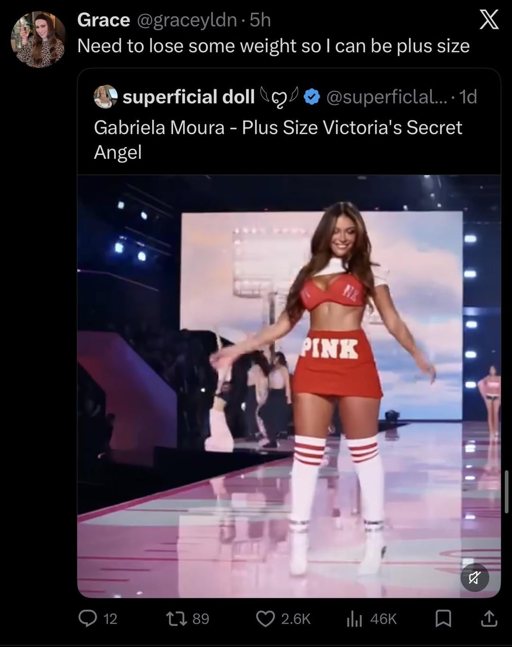
Task: Unmute the video with the speaker toggle
Action: coord(475,577)
